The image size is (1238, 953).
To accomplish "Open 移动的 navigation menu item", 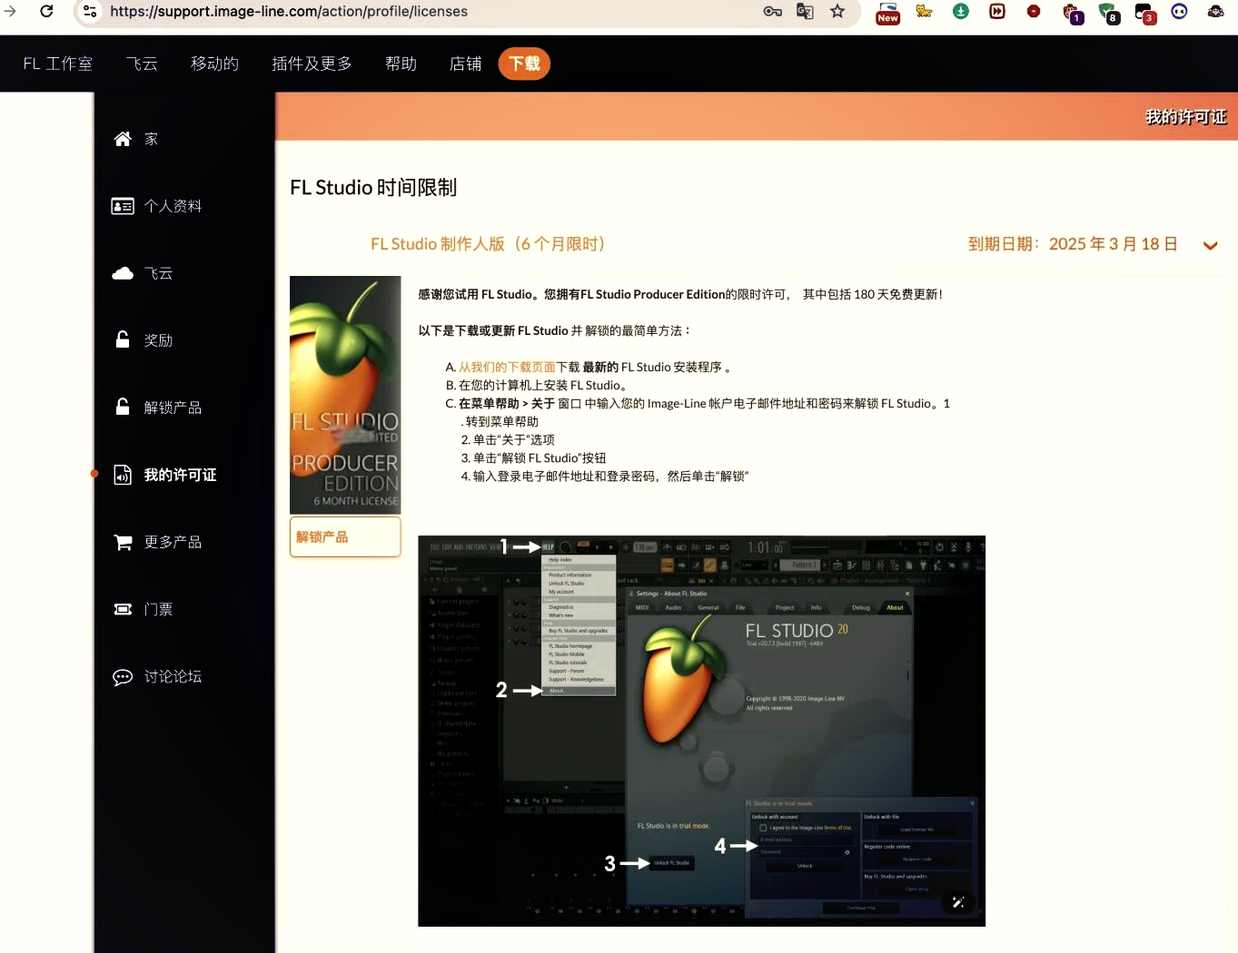I will (214, 64).
